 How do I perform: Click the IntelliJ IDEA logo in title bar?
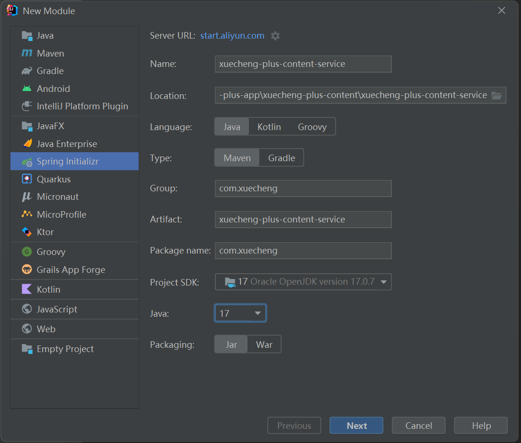click(x=12, y=11)
